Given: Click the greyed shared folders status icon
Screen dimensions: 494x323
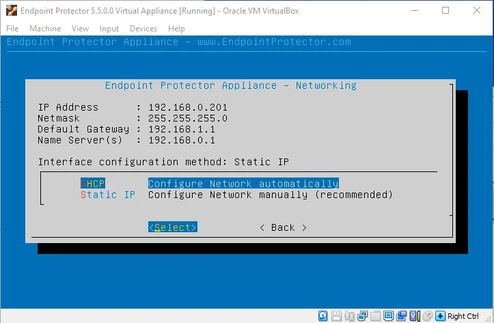Looking at the screenshot, I should point(376,315).
